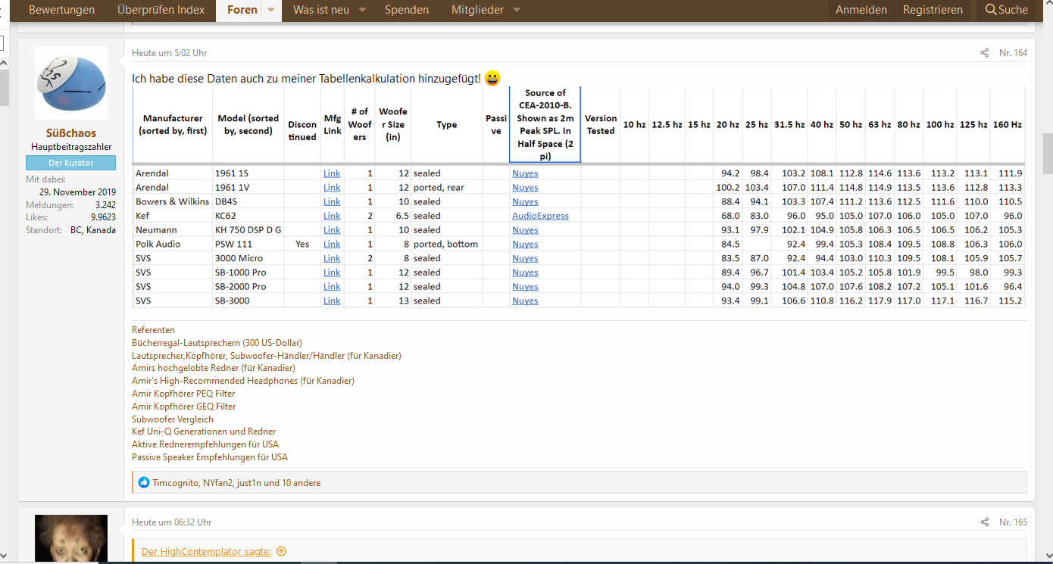Screen dimensions: 1053x564
Task: Open Amir Kopfhörer GEQ Filter link
Action: [x=184, y=407]
